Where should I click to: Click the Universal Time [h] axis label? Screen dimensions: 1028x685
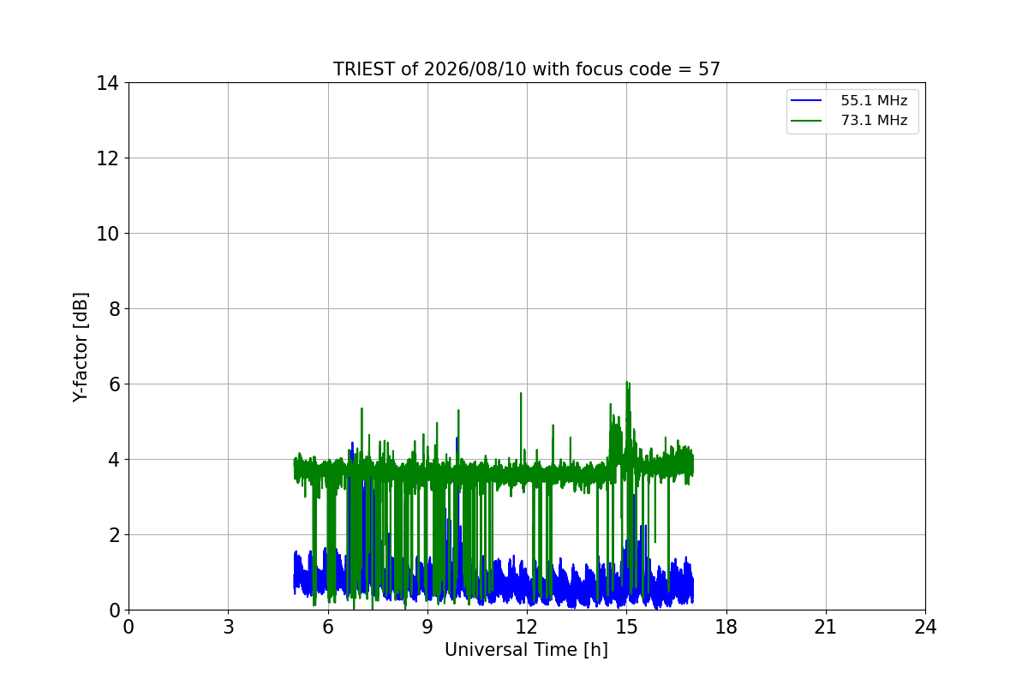coord(526,650)
